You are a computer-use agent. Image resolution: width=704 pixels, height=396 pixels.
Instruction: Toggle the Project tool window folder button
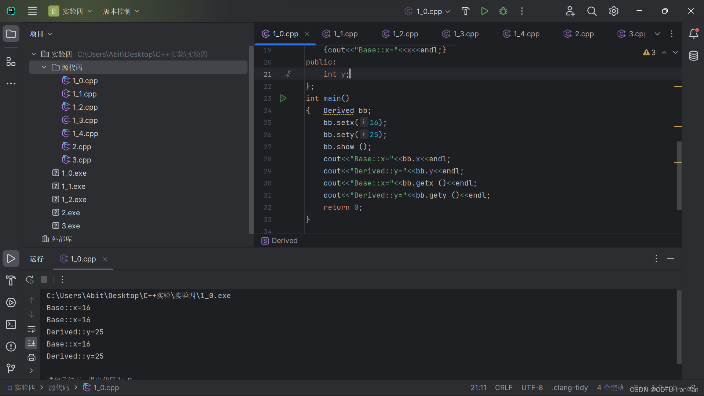point(11,34)
